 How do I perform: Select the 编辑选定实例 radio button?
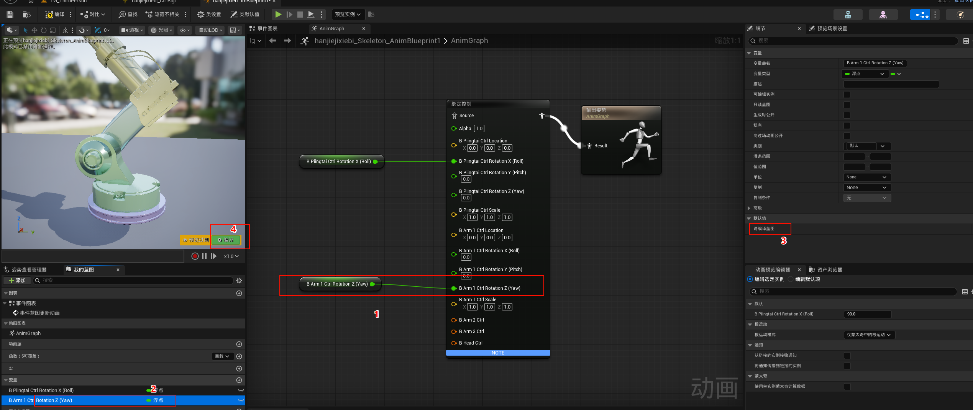(750, 279)
